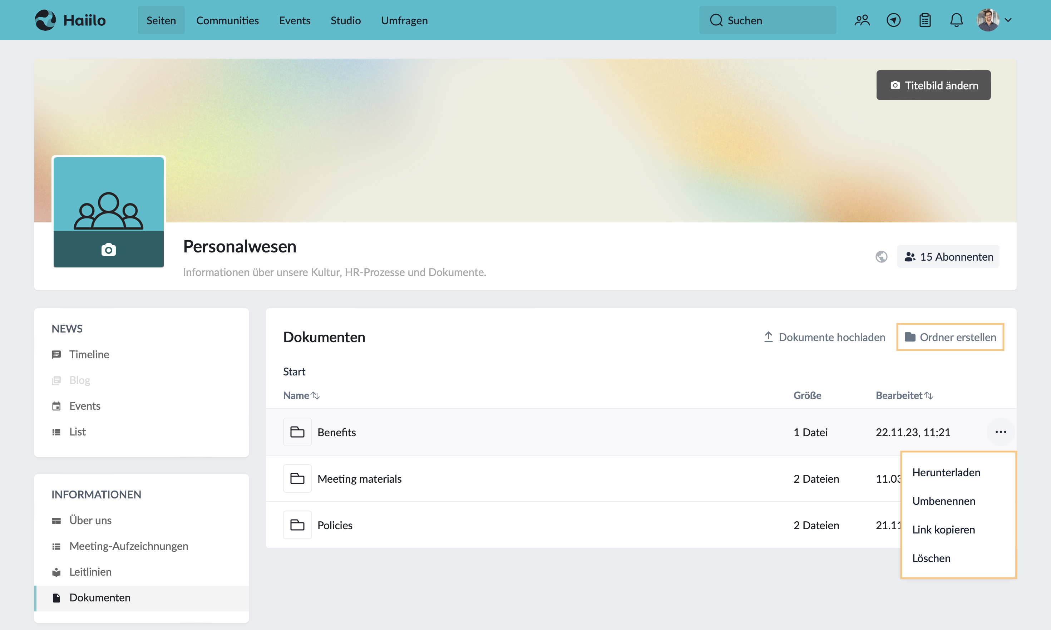Open the Meeting materials folder name

(x=359, y=479)
